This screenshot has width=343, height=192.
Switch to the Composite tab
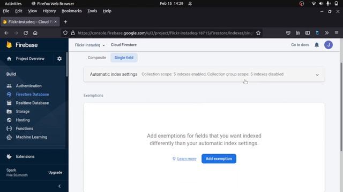pyautogui.click(x=97, y=58)
